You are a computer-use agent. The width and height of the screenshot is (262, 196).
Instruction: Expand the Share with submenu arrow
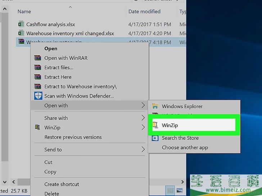pos(143,118)
